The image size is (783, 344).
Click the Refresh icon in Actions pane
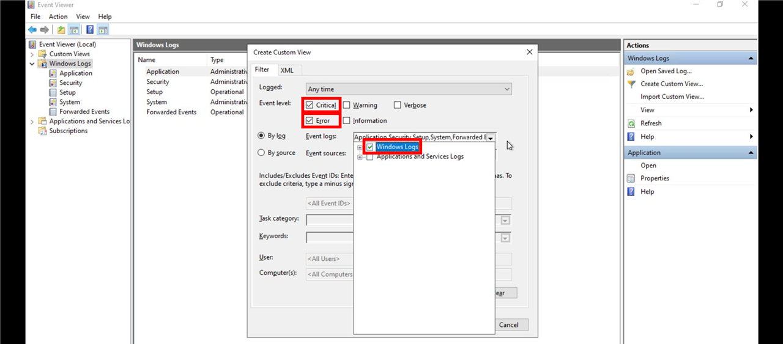pos(631,123)
